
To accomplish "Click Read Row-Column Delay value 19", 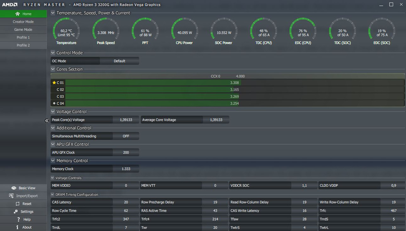I will [x=304, y=202].
